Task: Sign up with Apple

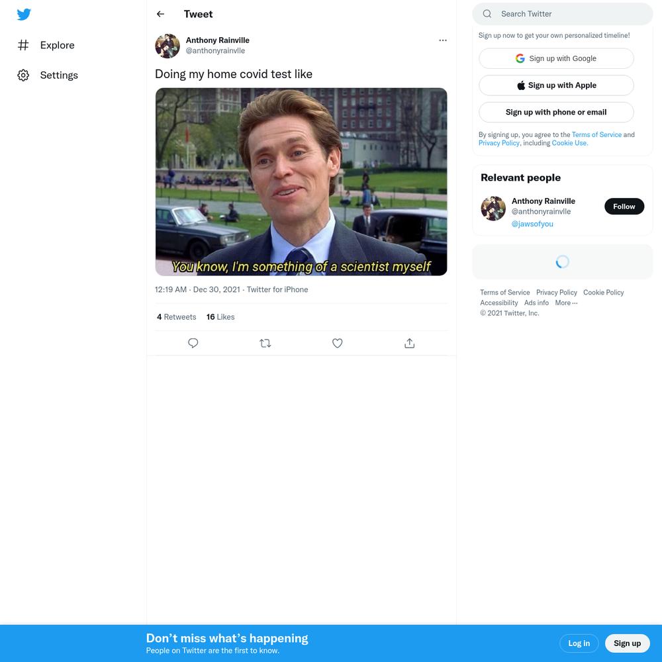Action: tap(556, 85)
